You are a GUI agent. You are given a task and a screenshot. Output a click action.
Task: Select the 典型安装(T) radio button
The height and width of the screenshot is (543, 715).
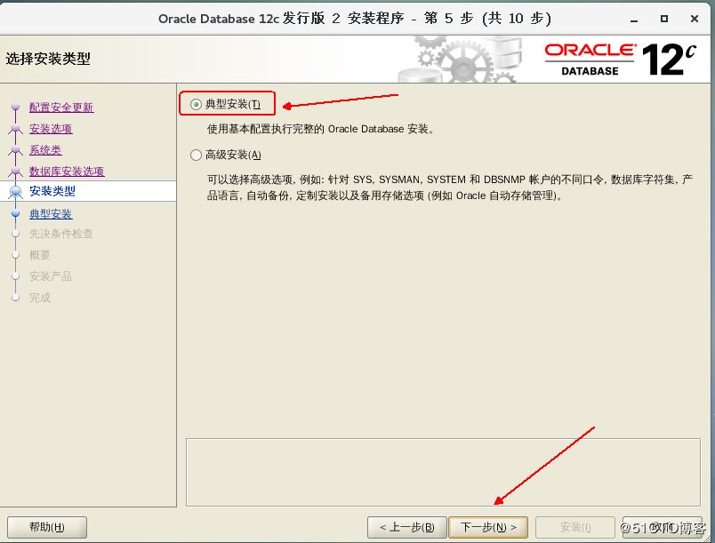click(x=197, y=105)
